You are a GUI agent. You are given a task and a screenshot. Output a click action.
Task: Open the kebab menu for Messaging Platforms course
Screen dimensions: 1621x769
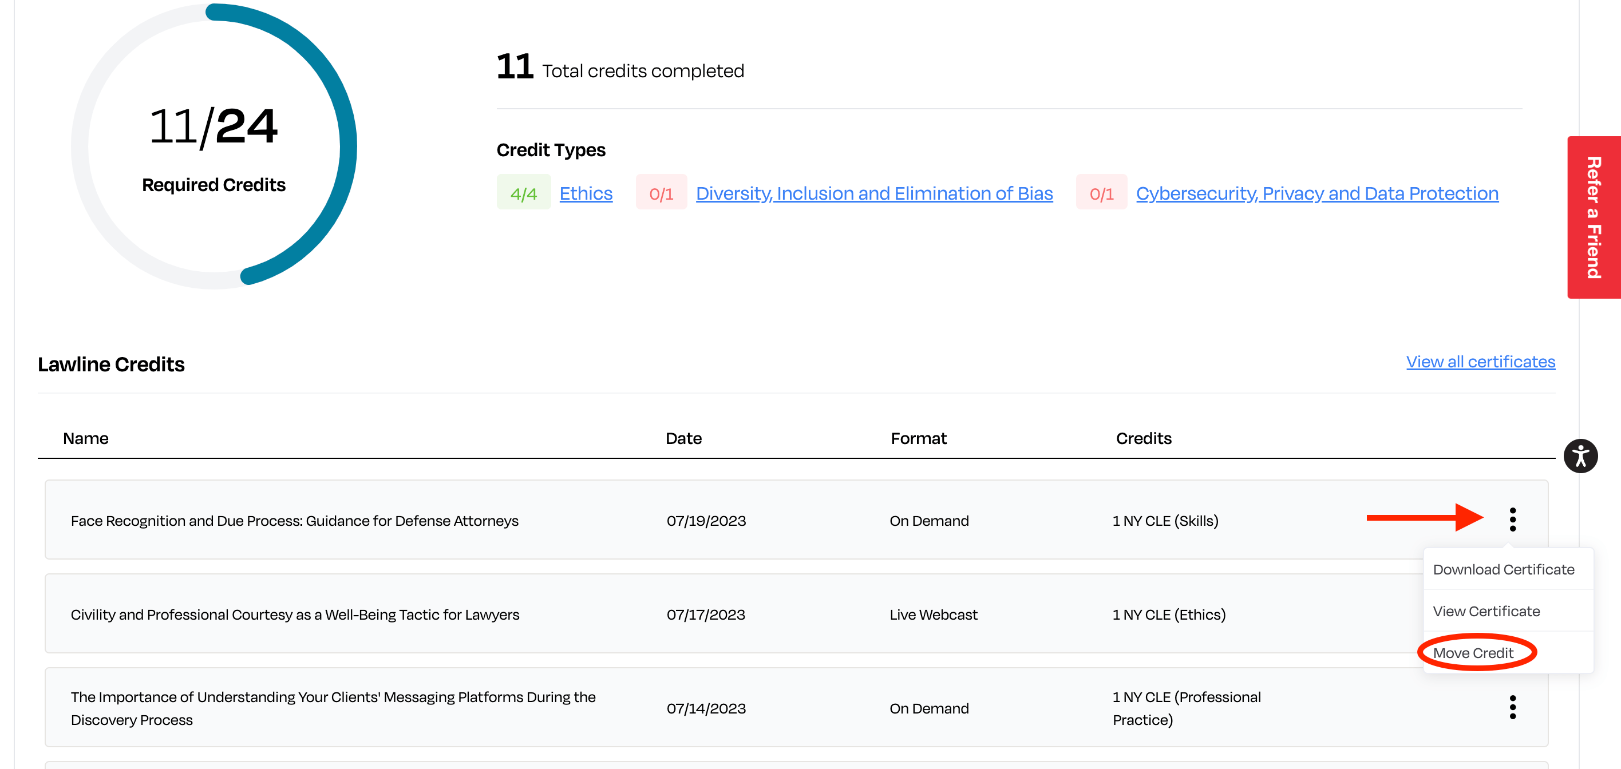1513,707
